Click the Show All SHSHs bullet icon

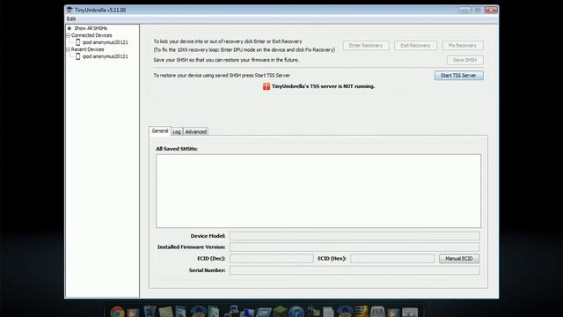tap(69, 28)
